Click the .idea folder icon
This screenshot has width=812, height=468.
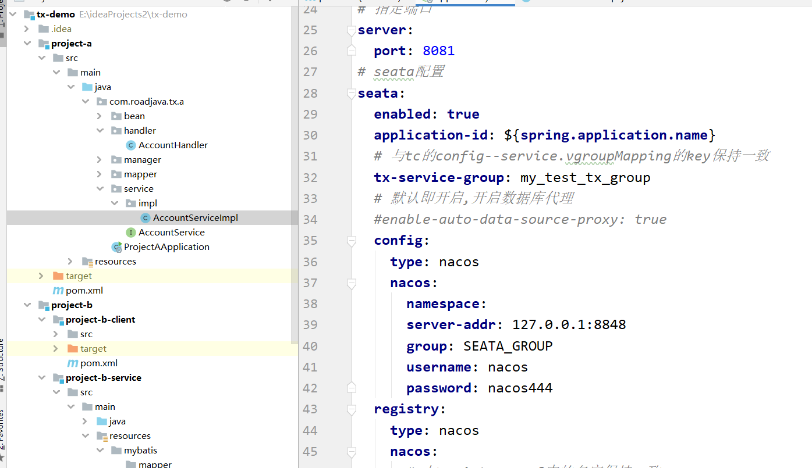[43, 28]
